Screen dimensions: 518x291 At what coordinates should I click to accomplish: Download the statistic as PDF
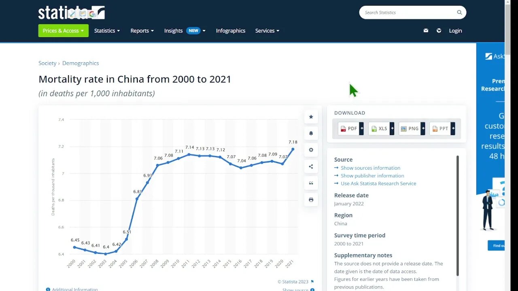pos(348,129)
